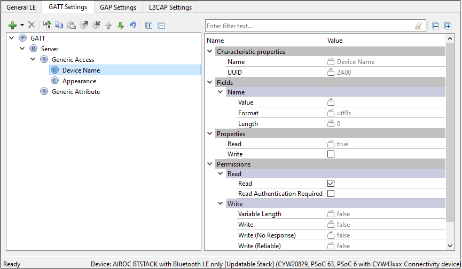The image size is (462, 269).
Task: Check Read Authentication Required
Action: (331, 194)
